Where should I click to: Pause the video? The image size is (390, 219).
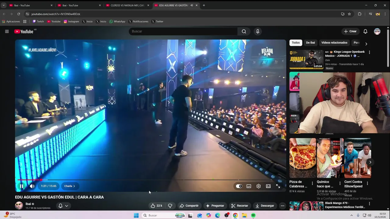pos(22,186)
